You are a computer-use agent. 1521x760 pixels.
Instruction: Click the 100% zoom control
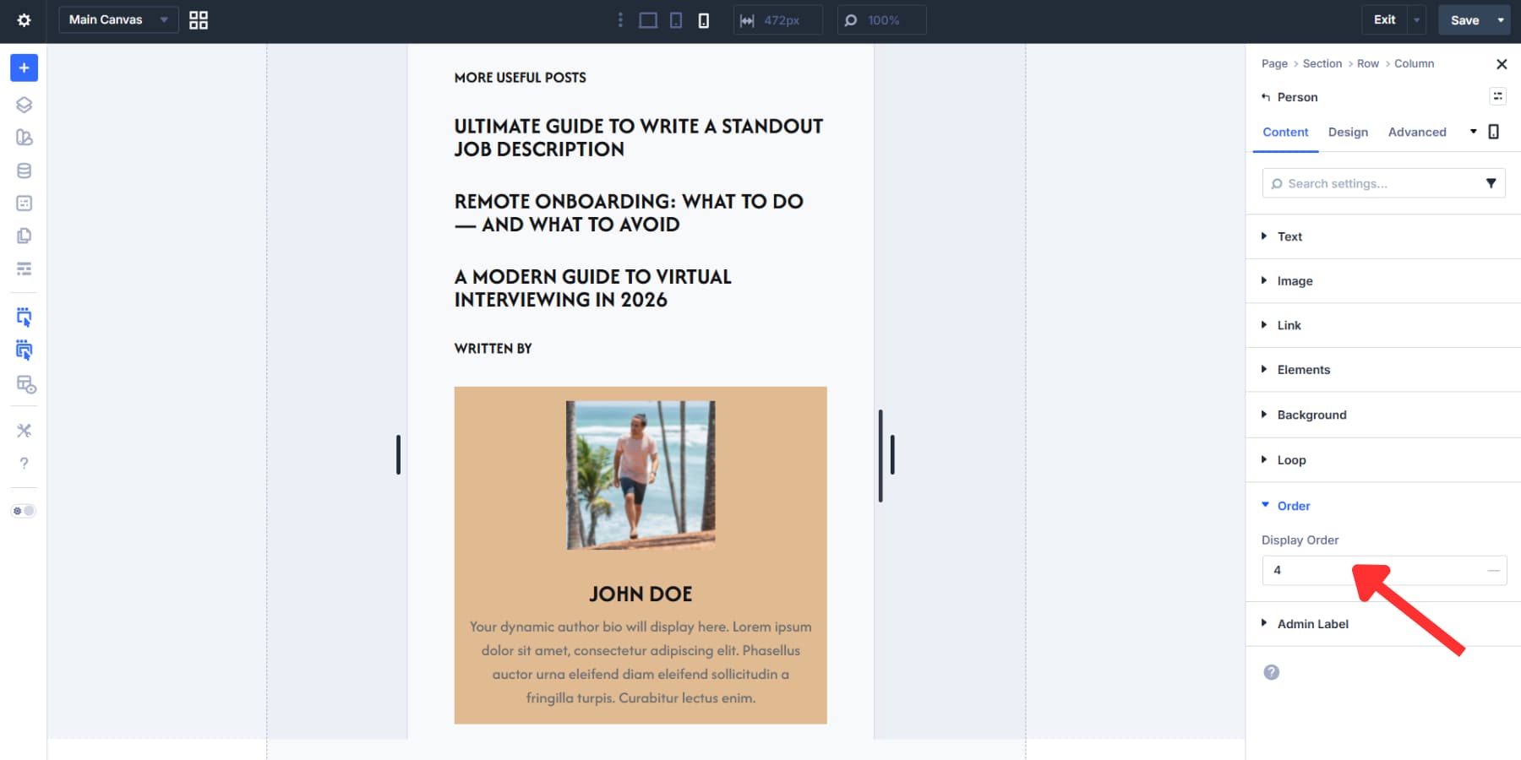(881, 19)
